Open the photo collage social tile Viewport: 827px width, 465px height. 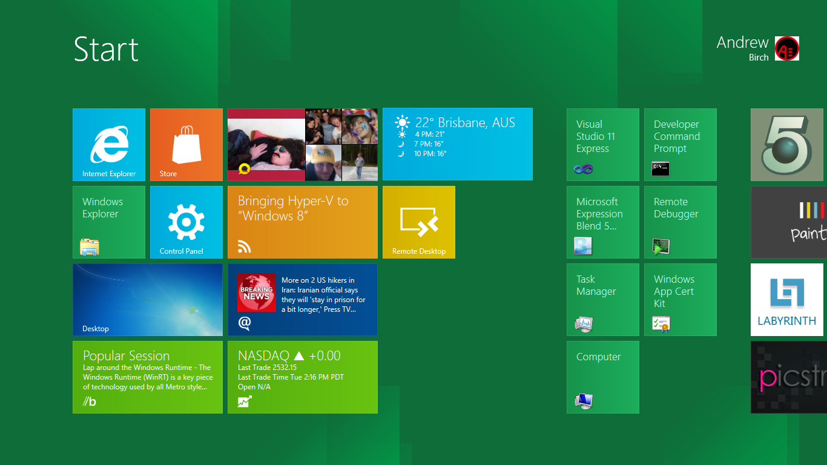point(303,145)
